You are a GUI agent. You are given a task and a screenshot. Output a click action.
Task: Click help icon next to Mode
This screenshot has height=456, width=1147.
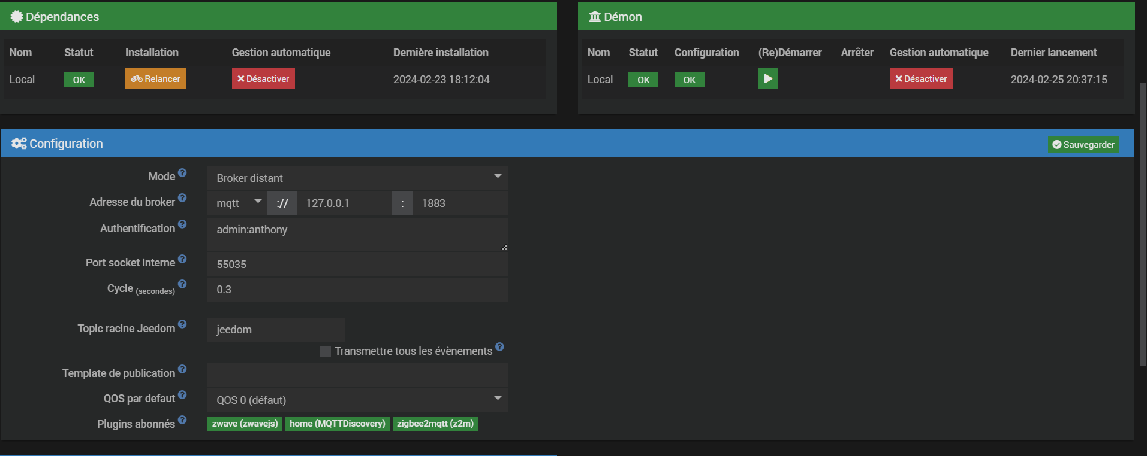point(182,173)
